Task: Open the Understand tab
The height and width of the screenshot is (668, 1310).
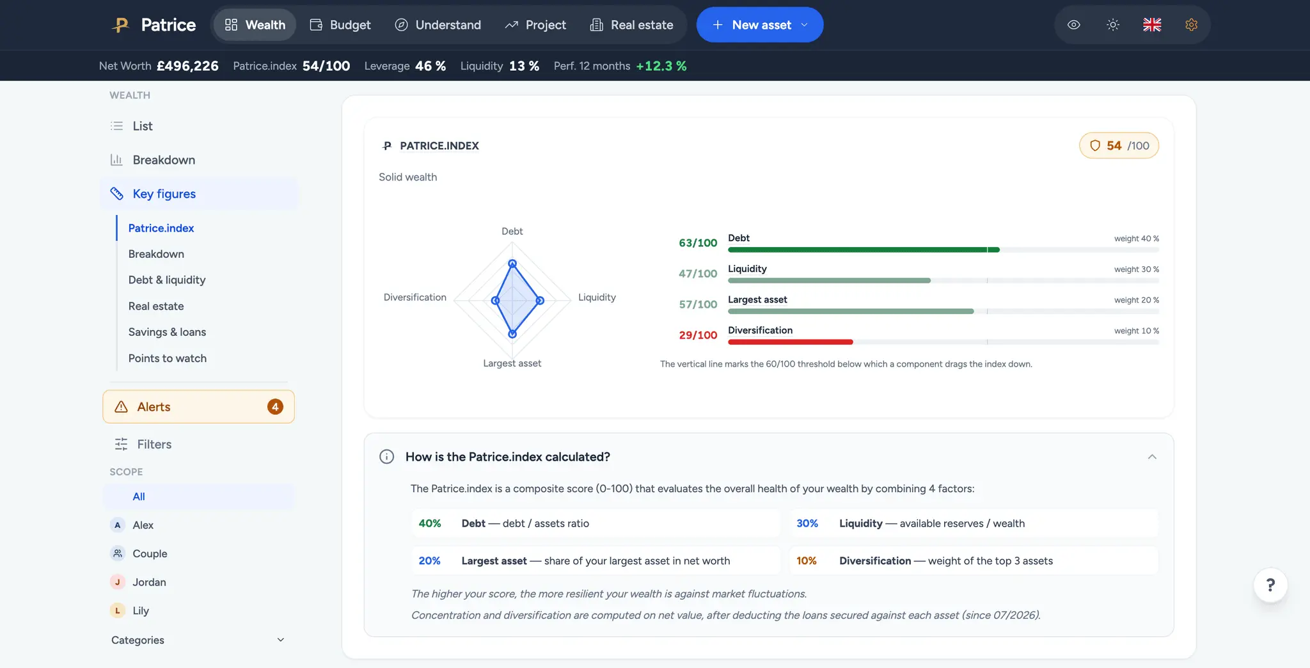Action: pos(438,25)
